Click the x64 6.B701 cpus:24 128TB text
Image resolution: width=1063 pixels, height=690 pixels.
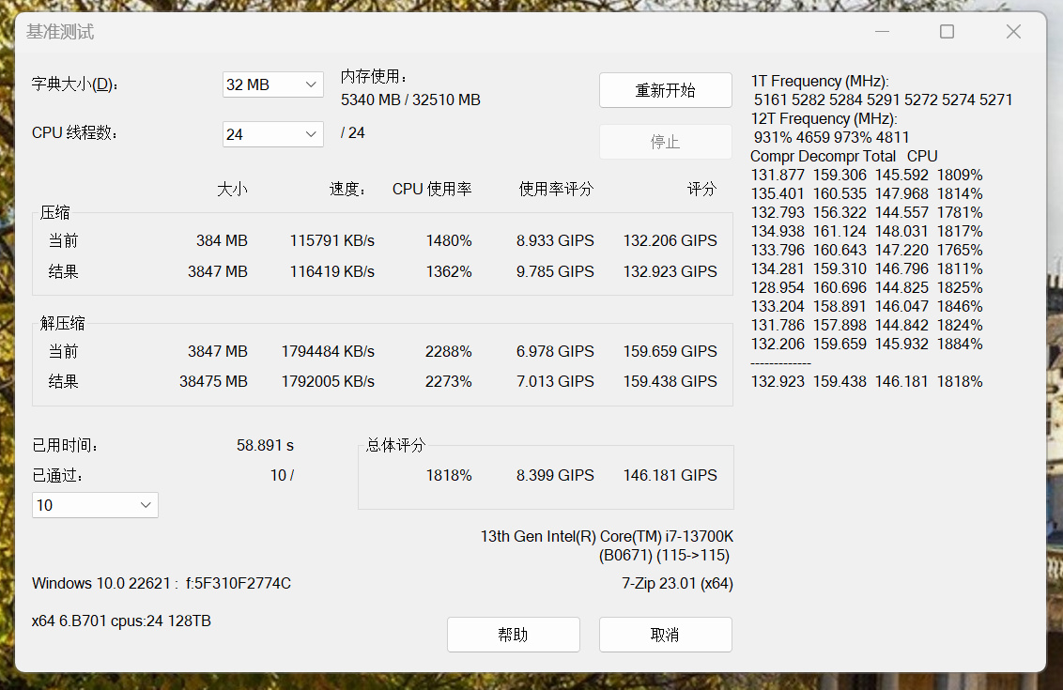(121, 621)
